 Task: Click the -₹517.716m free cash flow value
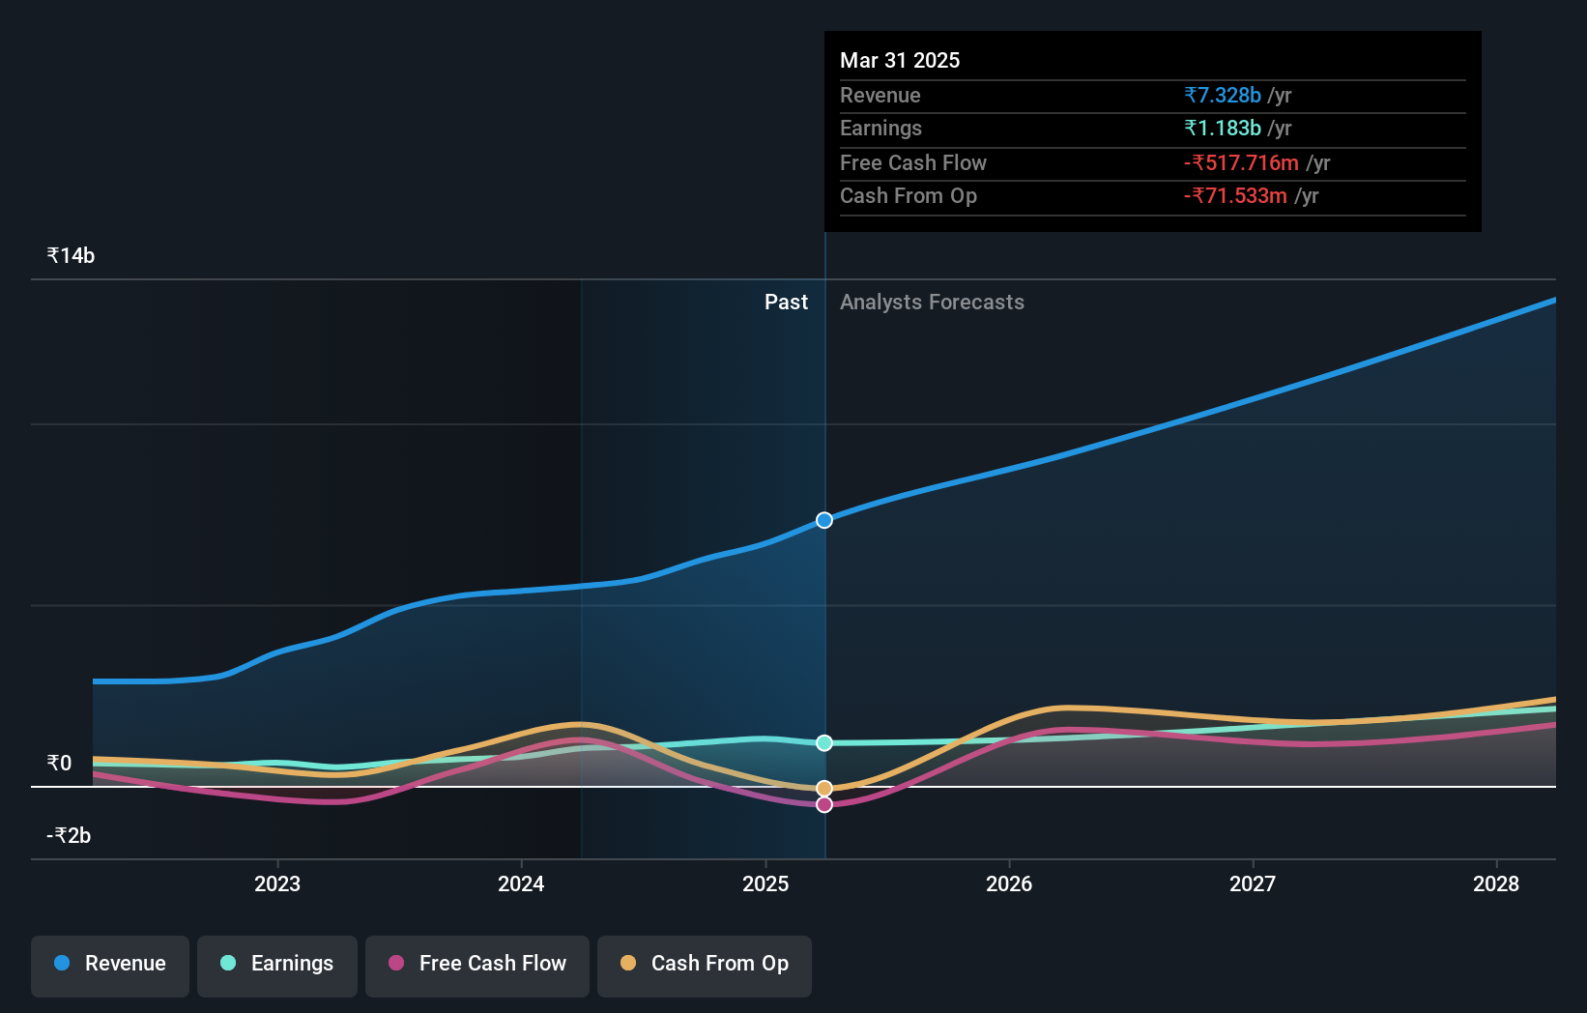click(x=1241, y=162)
